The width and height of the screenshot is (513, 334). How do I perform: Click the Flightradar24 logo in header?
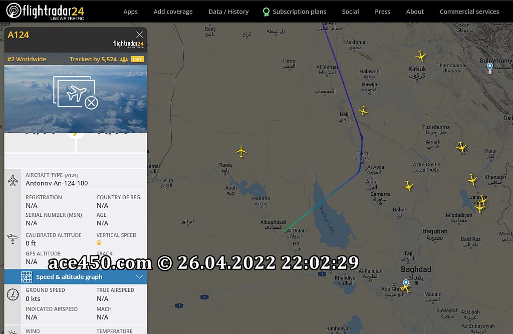(45, 12)
